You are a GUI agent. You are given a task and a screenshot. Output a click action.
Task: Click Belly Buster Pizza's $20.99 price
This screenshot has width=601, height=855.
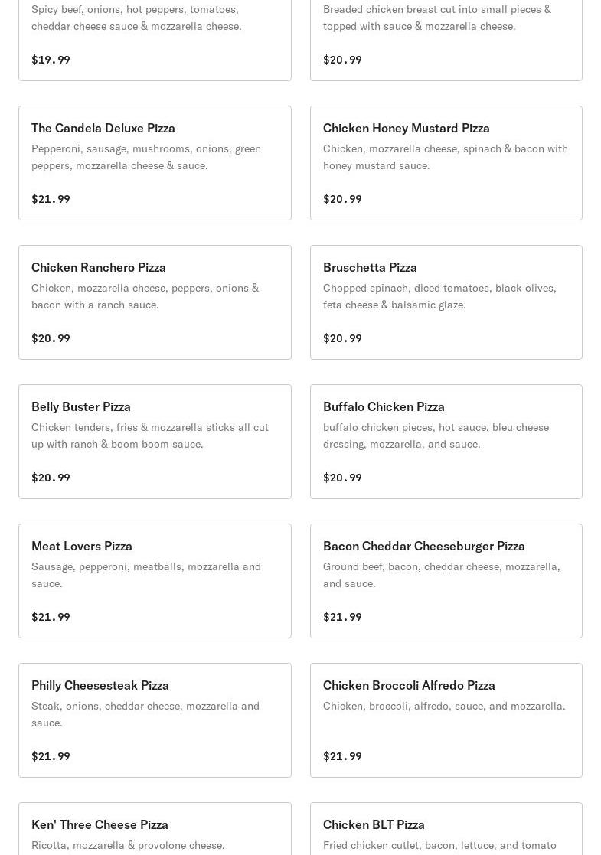51,478
